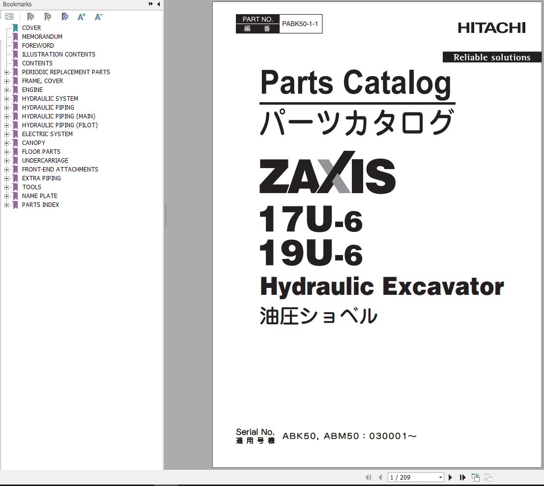The height and width of the screenshot is (486, 544).
Task: Click the previous view icon in the status bar
Action: click(476, 477)
